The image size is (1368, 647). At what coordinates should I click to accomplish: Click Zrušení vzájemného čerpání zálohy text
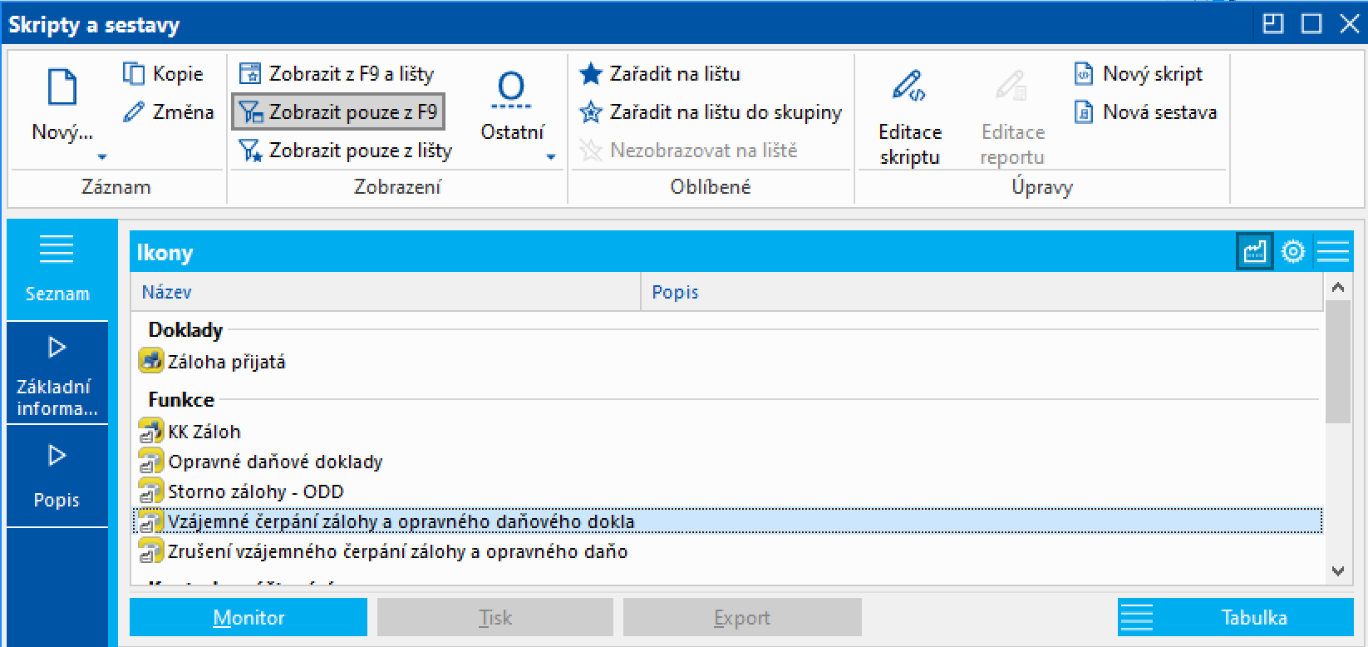398,551
